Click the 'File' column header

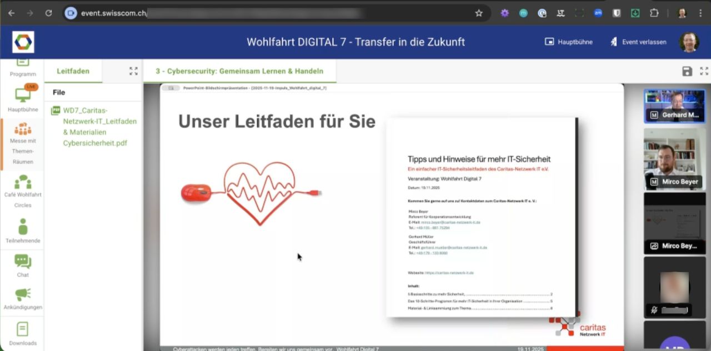[x=59, y=92]
